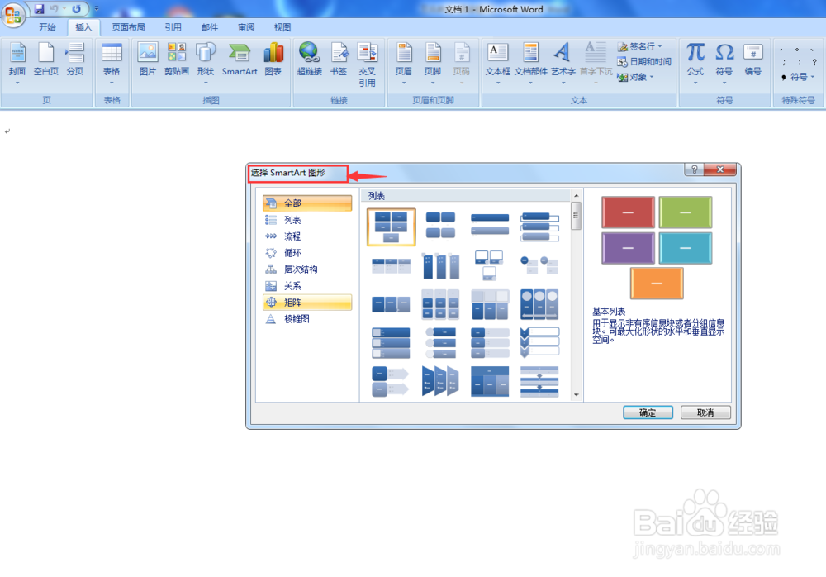This screenshot has height=577, width=826.
Task: Select the 关系 (Relationship) category
Action: pos(307,286)
